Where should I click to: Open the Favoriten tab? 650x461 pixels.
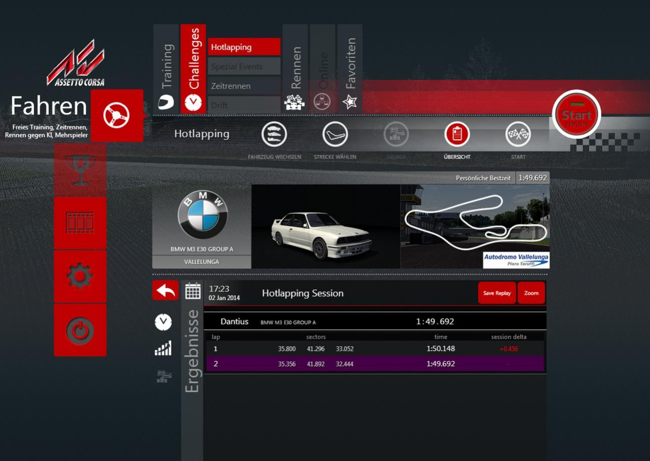click(x=349, y=68)
